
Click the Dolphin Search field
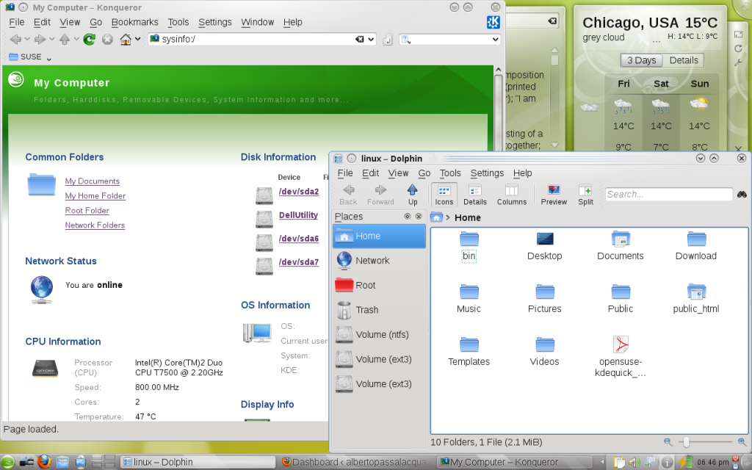669,194
